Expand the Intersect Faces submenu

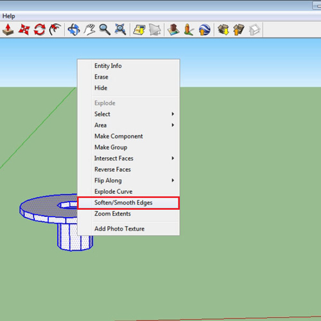[128, 158]
